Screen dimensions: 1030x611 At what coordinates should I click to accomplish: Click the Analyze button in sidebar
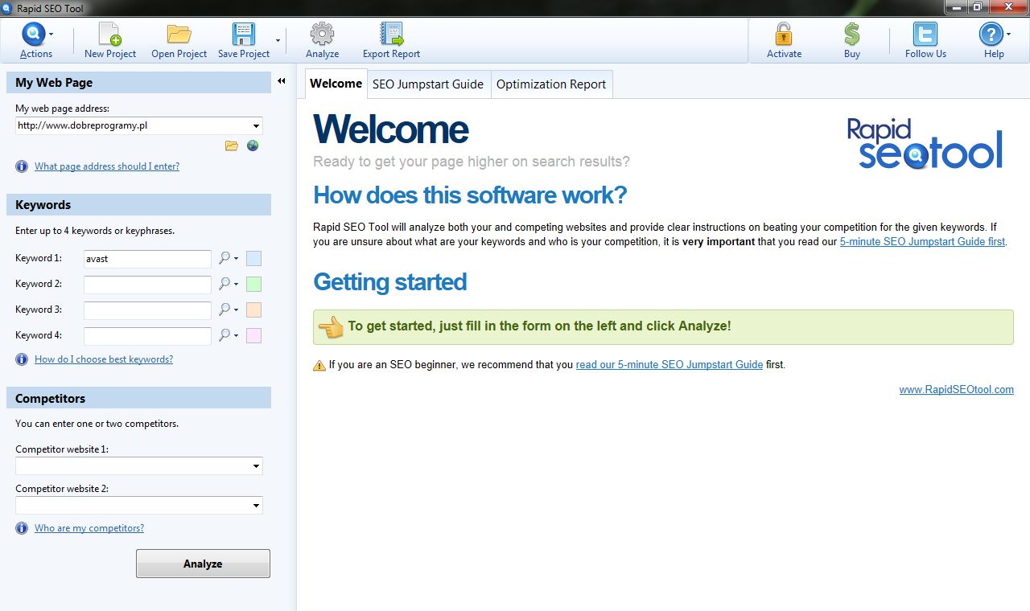click(x=203, y=564)
